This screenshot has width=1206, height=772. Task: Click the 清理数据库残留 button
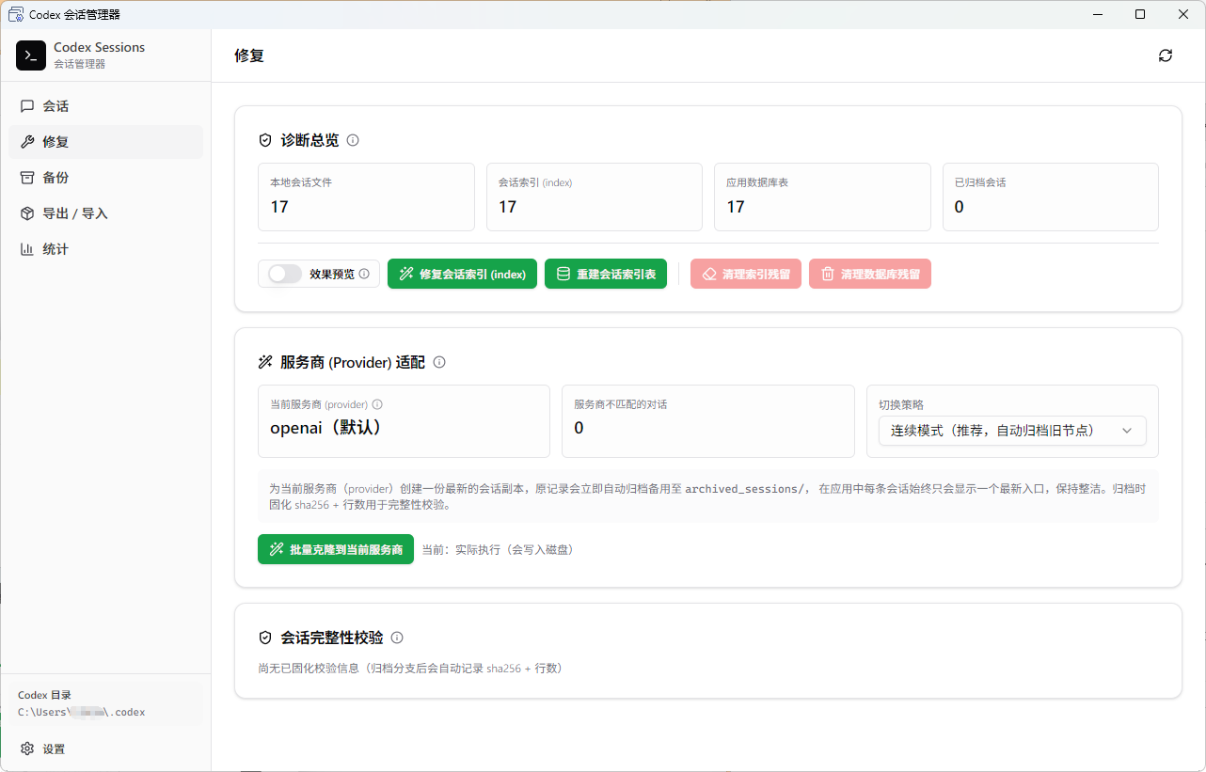[870, 274]
